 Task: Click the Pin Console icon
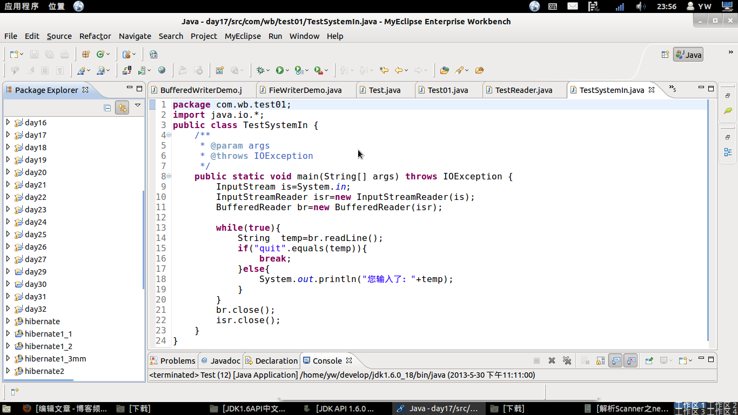pyautogui.click(x=649, y=361)
